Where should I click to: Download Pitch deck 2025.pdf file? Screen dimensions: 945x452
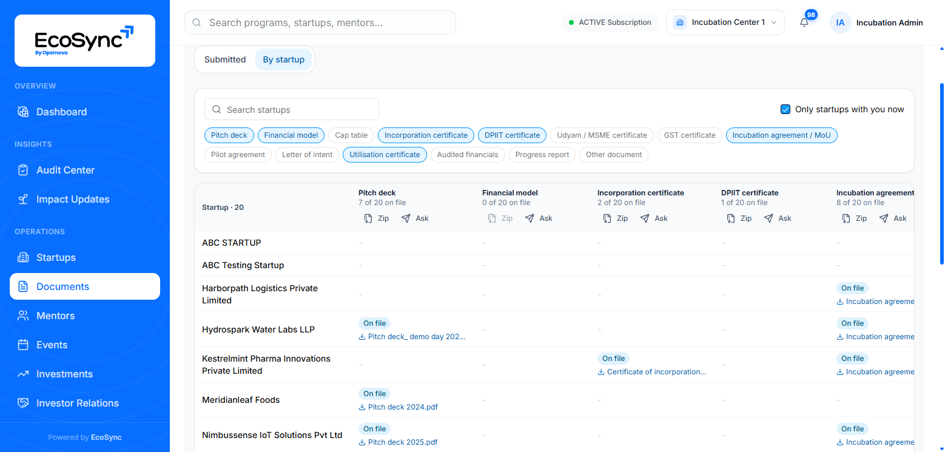pos(399,442)
